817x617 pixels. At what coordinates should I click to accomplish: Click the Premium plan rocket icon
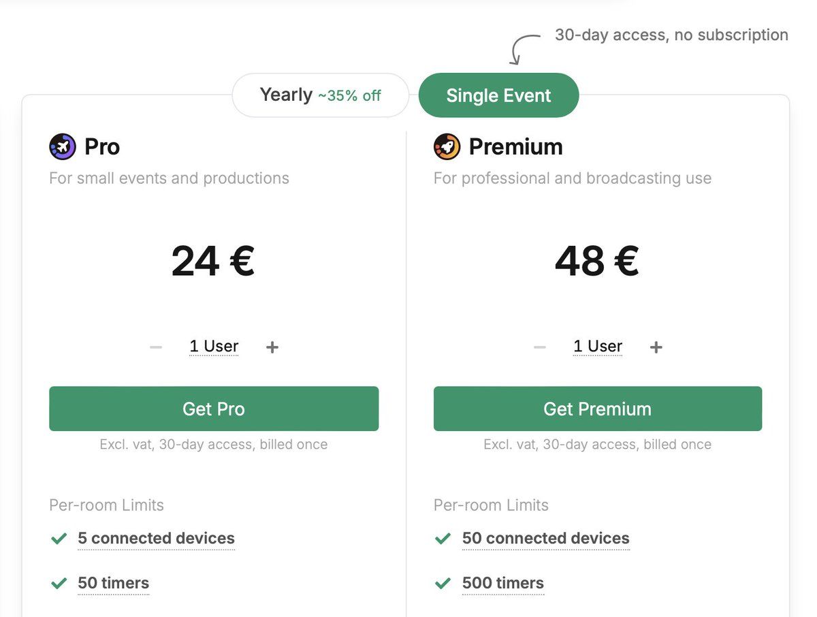click(x=447, y=146)
